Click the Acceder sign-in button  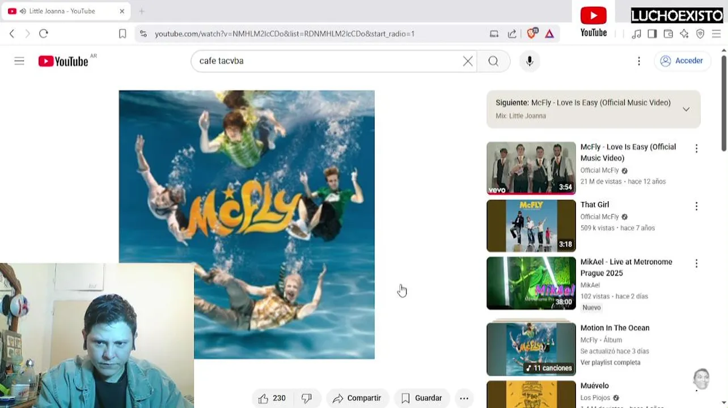click(682, 61)
